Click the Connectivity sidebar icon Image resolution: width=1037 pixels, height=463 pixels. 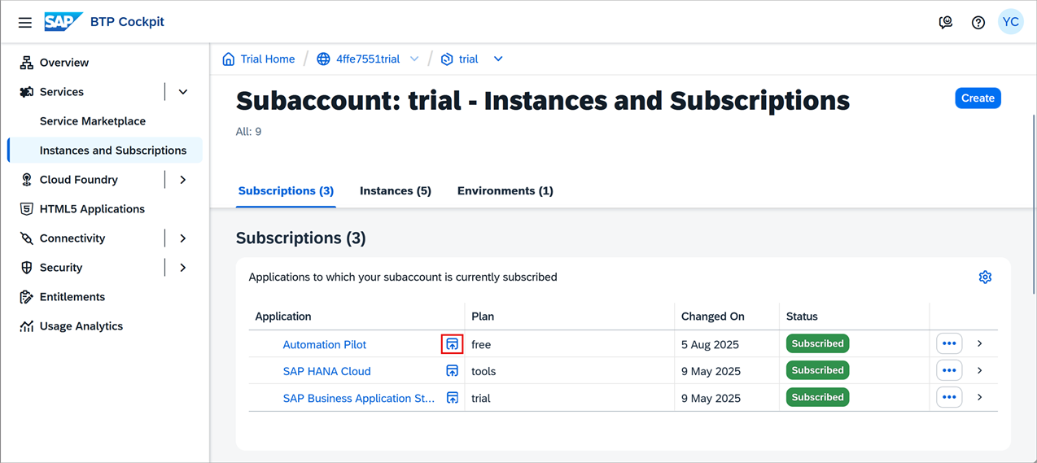coord(27,238)
